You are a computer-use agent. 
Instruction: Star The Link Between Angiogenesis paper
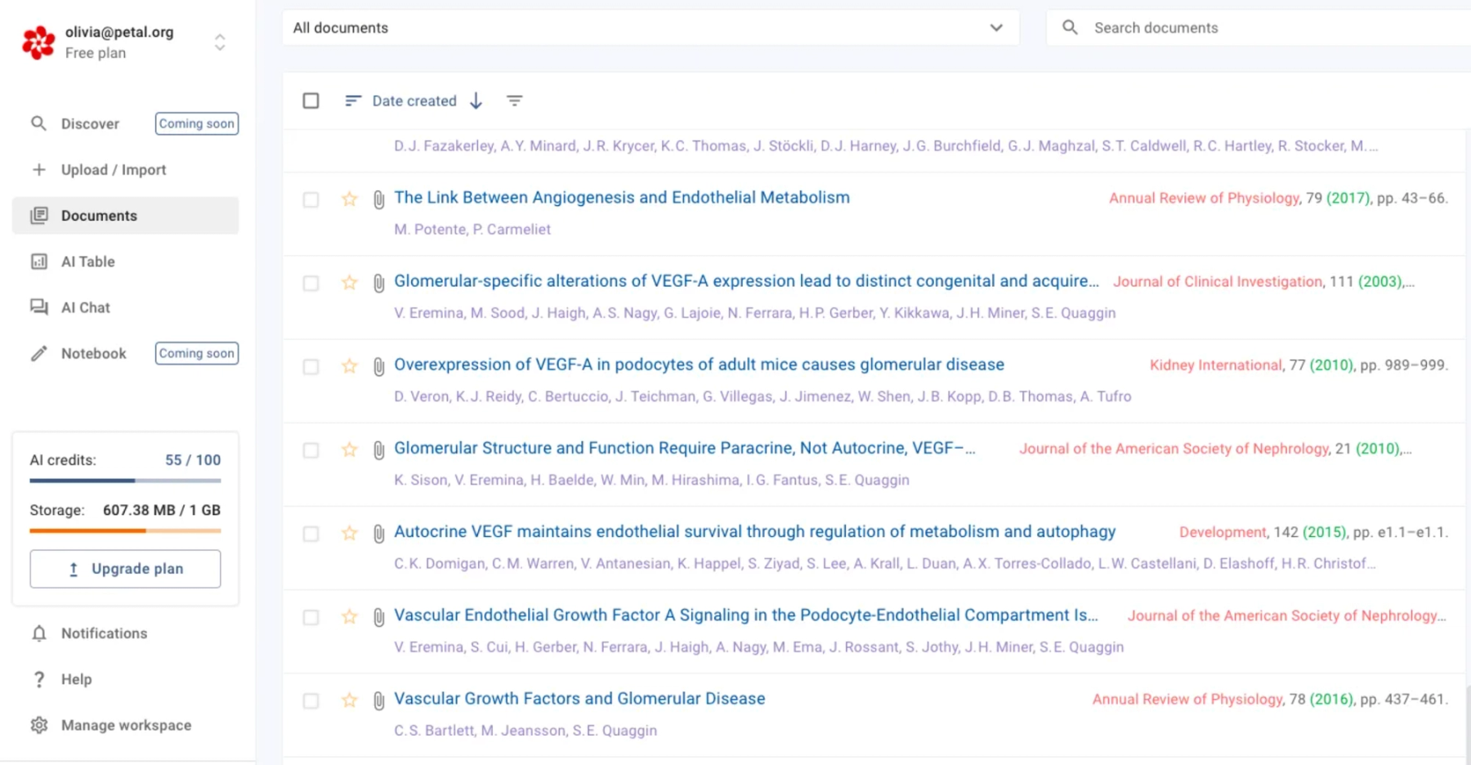coord(350,199)
